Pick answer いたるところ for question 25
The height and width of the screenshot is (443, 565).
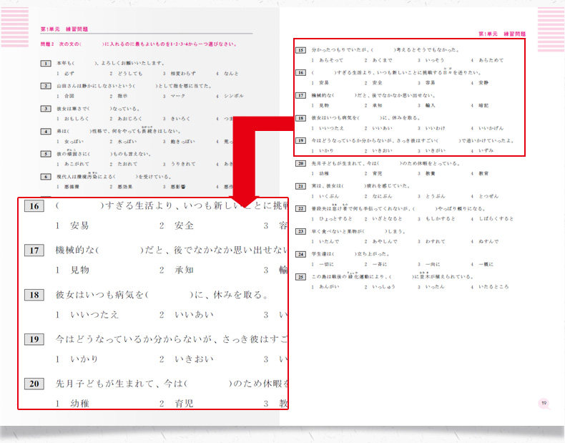[x=493, y=287]
